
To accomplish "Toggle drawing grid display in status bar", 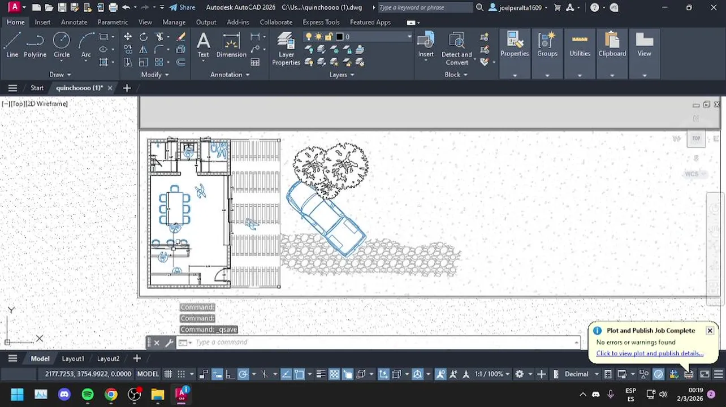I will (x=168, y=374).
